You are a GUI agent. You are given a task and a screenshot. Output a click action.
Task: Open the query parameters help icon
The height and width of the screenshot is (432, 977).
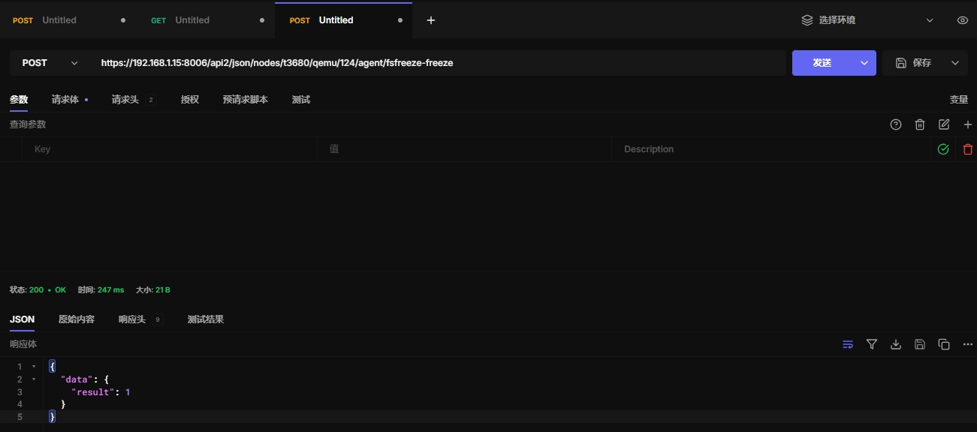[895, 124]
